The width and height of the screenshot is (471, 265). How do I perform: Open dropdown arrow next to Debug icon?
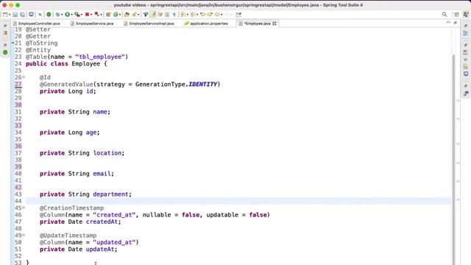coord(62,15)
